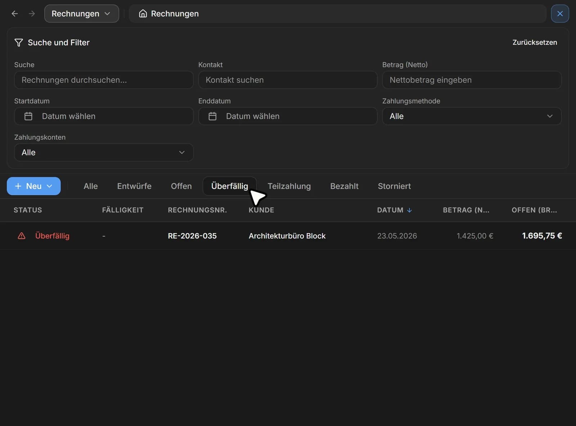
Task: Expand the Zahlungsmethode dropdown
Action: 472,116
